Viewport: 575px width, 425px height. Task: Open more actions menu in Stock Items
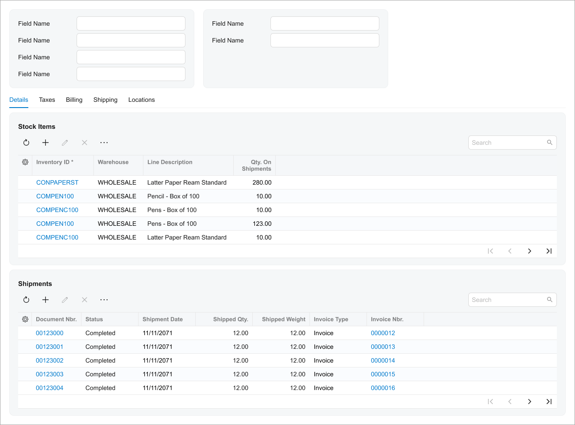(104, 143)
